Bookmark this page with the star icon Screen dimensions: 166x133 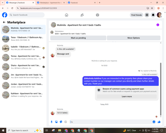[152, 8]
